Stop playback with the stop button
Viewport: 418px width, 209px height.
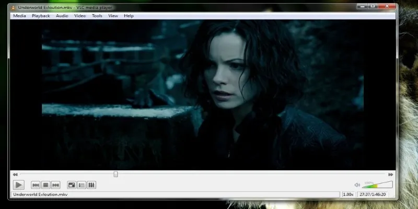point(45,185)
